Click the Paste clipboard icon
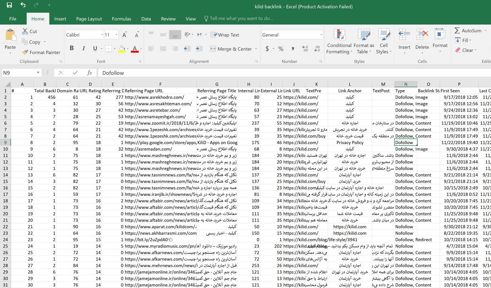The image size is (491, 288). pos(10,35)
